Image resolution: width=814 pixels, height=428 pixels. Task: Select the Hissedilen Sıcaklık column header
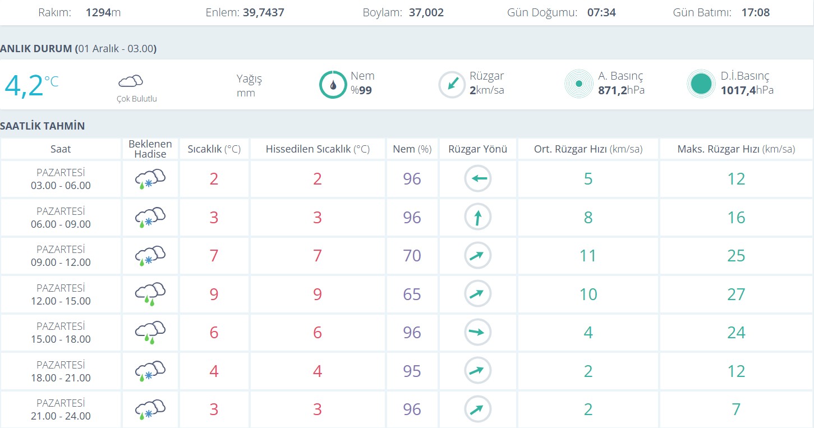(x=318, y=149)
